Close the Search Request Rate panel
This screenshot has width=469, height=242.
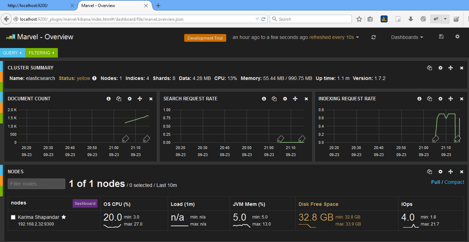coord(306,99)
